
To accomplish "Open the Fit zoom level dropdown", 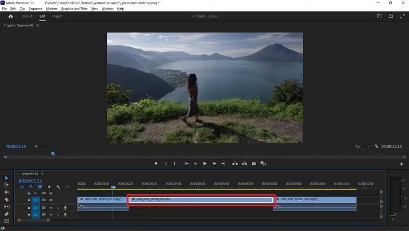I will click(x=42, y=146).
